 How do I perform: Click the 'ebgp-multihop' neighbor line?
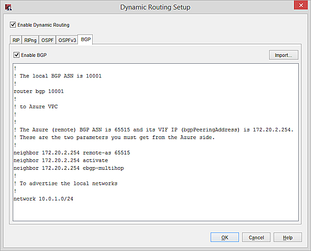coord(69,168)
